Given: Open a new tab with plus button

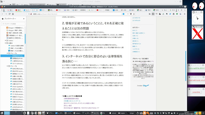Looking at the screenshot, I should click(x=182, y=10).
